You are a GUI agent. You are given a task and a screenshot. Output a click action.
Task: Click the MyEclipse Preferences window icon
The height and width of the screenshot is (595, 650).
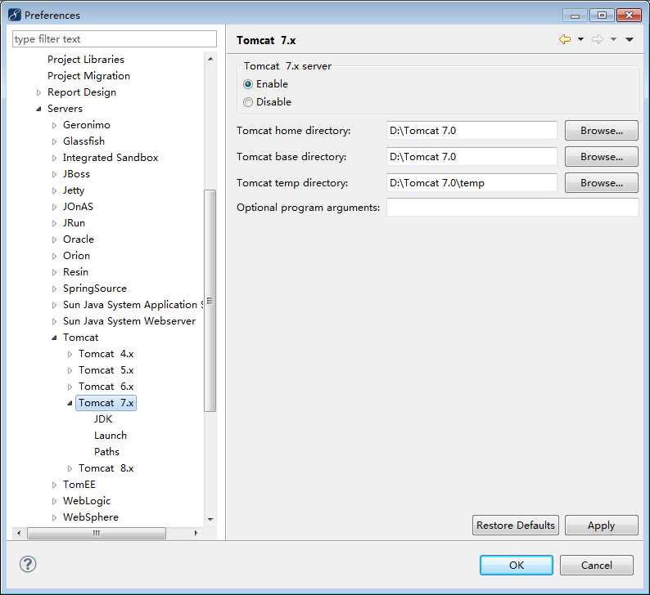click(14, 15)
